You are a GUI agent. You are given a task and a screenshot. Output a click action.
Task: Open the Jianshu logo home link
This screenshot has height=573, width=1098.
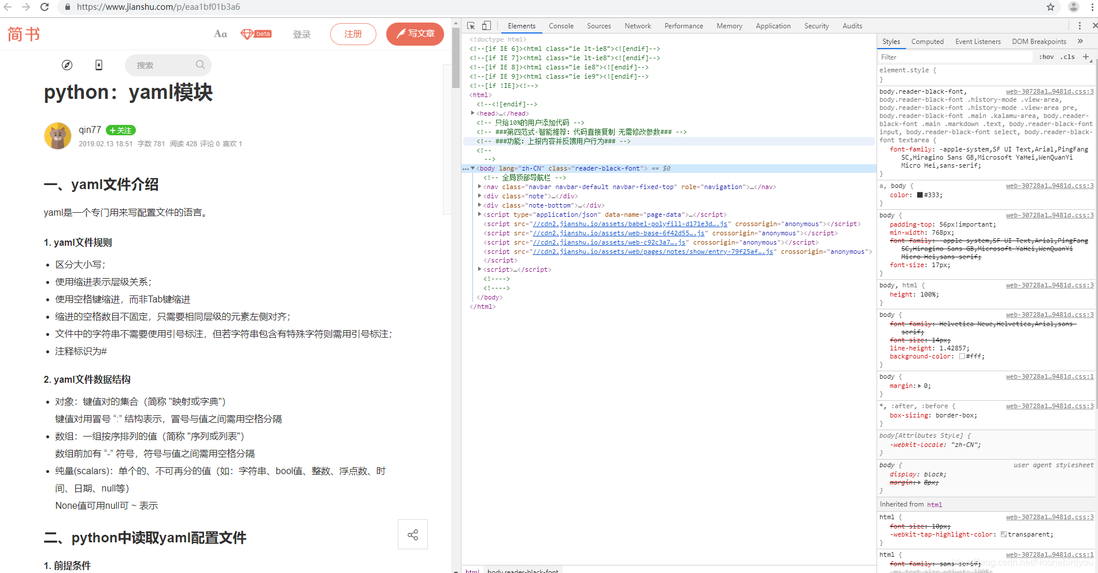coord(24,34)
